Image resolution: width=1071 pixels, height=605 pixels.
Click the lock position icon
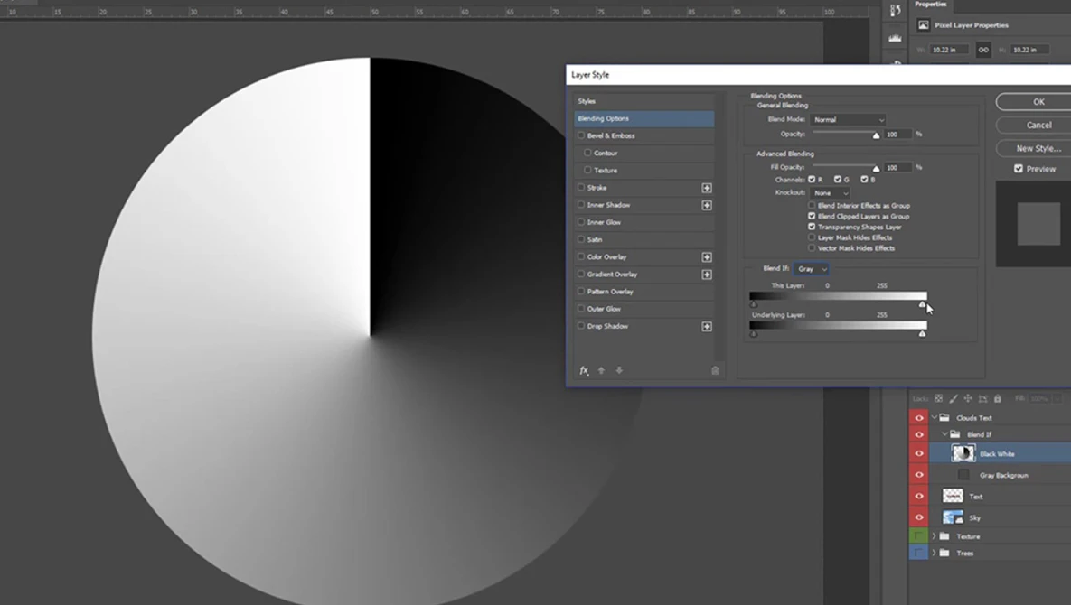968,398
